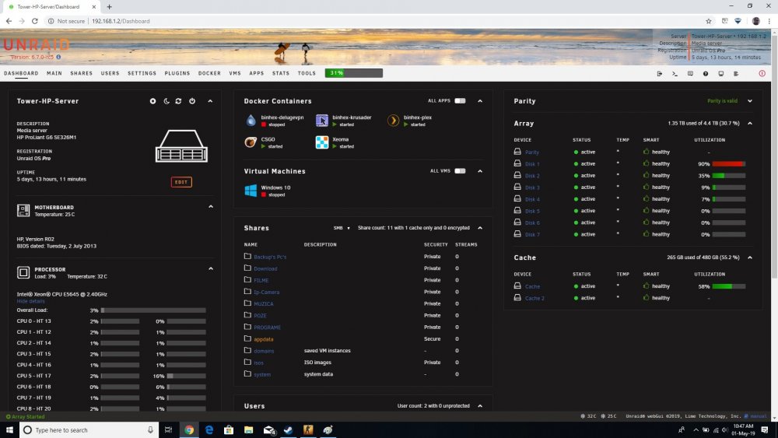Viewport: 778px width, 438px height.
Task: Open the MAIN menu tab
Action: 54,73
